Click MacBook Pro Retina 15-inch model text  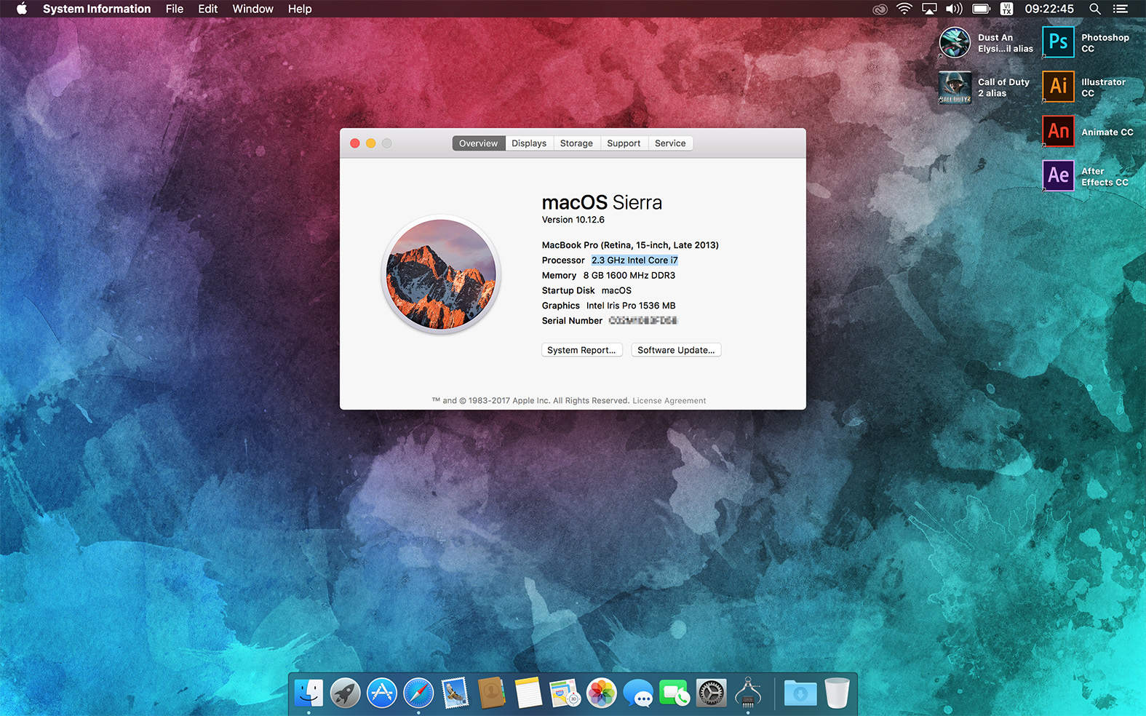point(630,245)
